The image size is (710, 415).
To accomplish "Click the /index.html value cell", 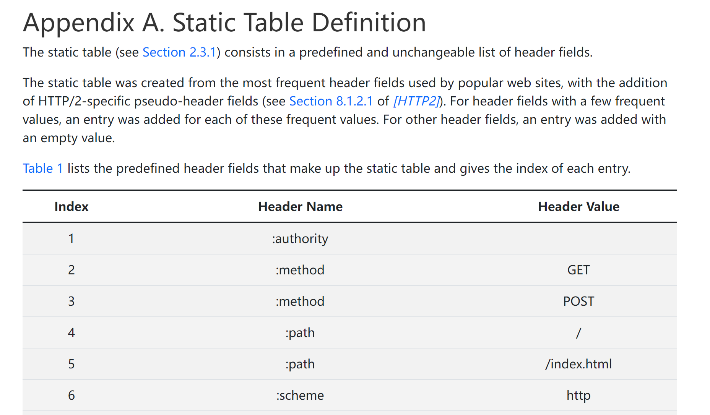I will coord(578,364).
